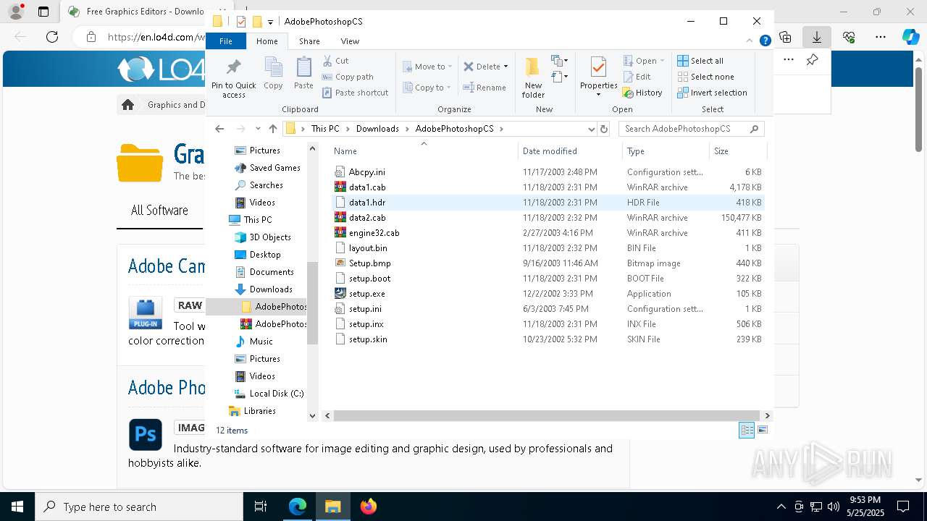Open notification center on taskbar
This screenshot has height=521, width=927.
click(903, 507)
